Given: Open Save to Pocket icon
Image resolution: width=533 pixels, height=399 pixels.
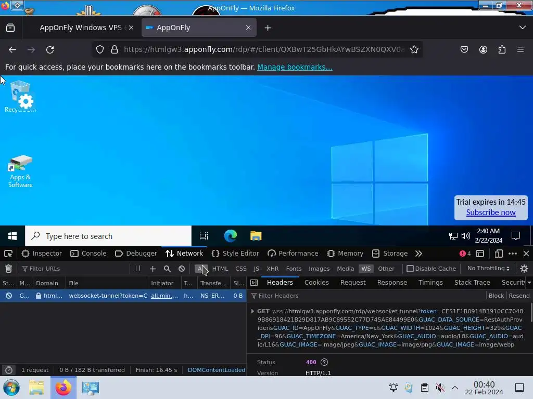Looking at the screenshot, I should pyautogui.click(x=464, y=49).
